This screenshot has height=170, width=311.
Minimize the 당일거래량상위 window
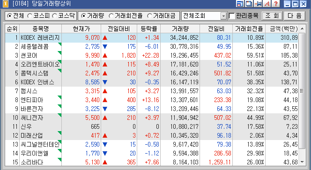[x=288, y=4]
